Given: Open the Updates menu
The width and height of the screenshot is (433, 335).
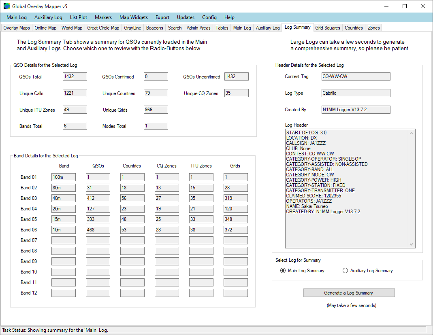Looking at the screenshot, I should [186, 17].
